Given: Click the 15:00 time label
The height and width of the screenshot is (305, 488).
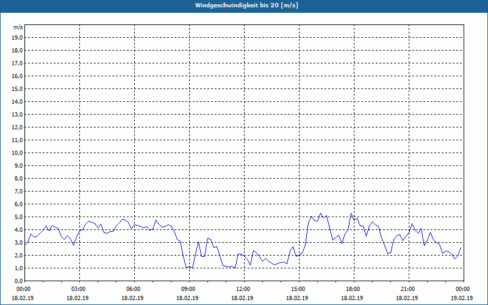Looking at the screenshot, I should click(297, 289).
